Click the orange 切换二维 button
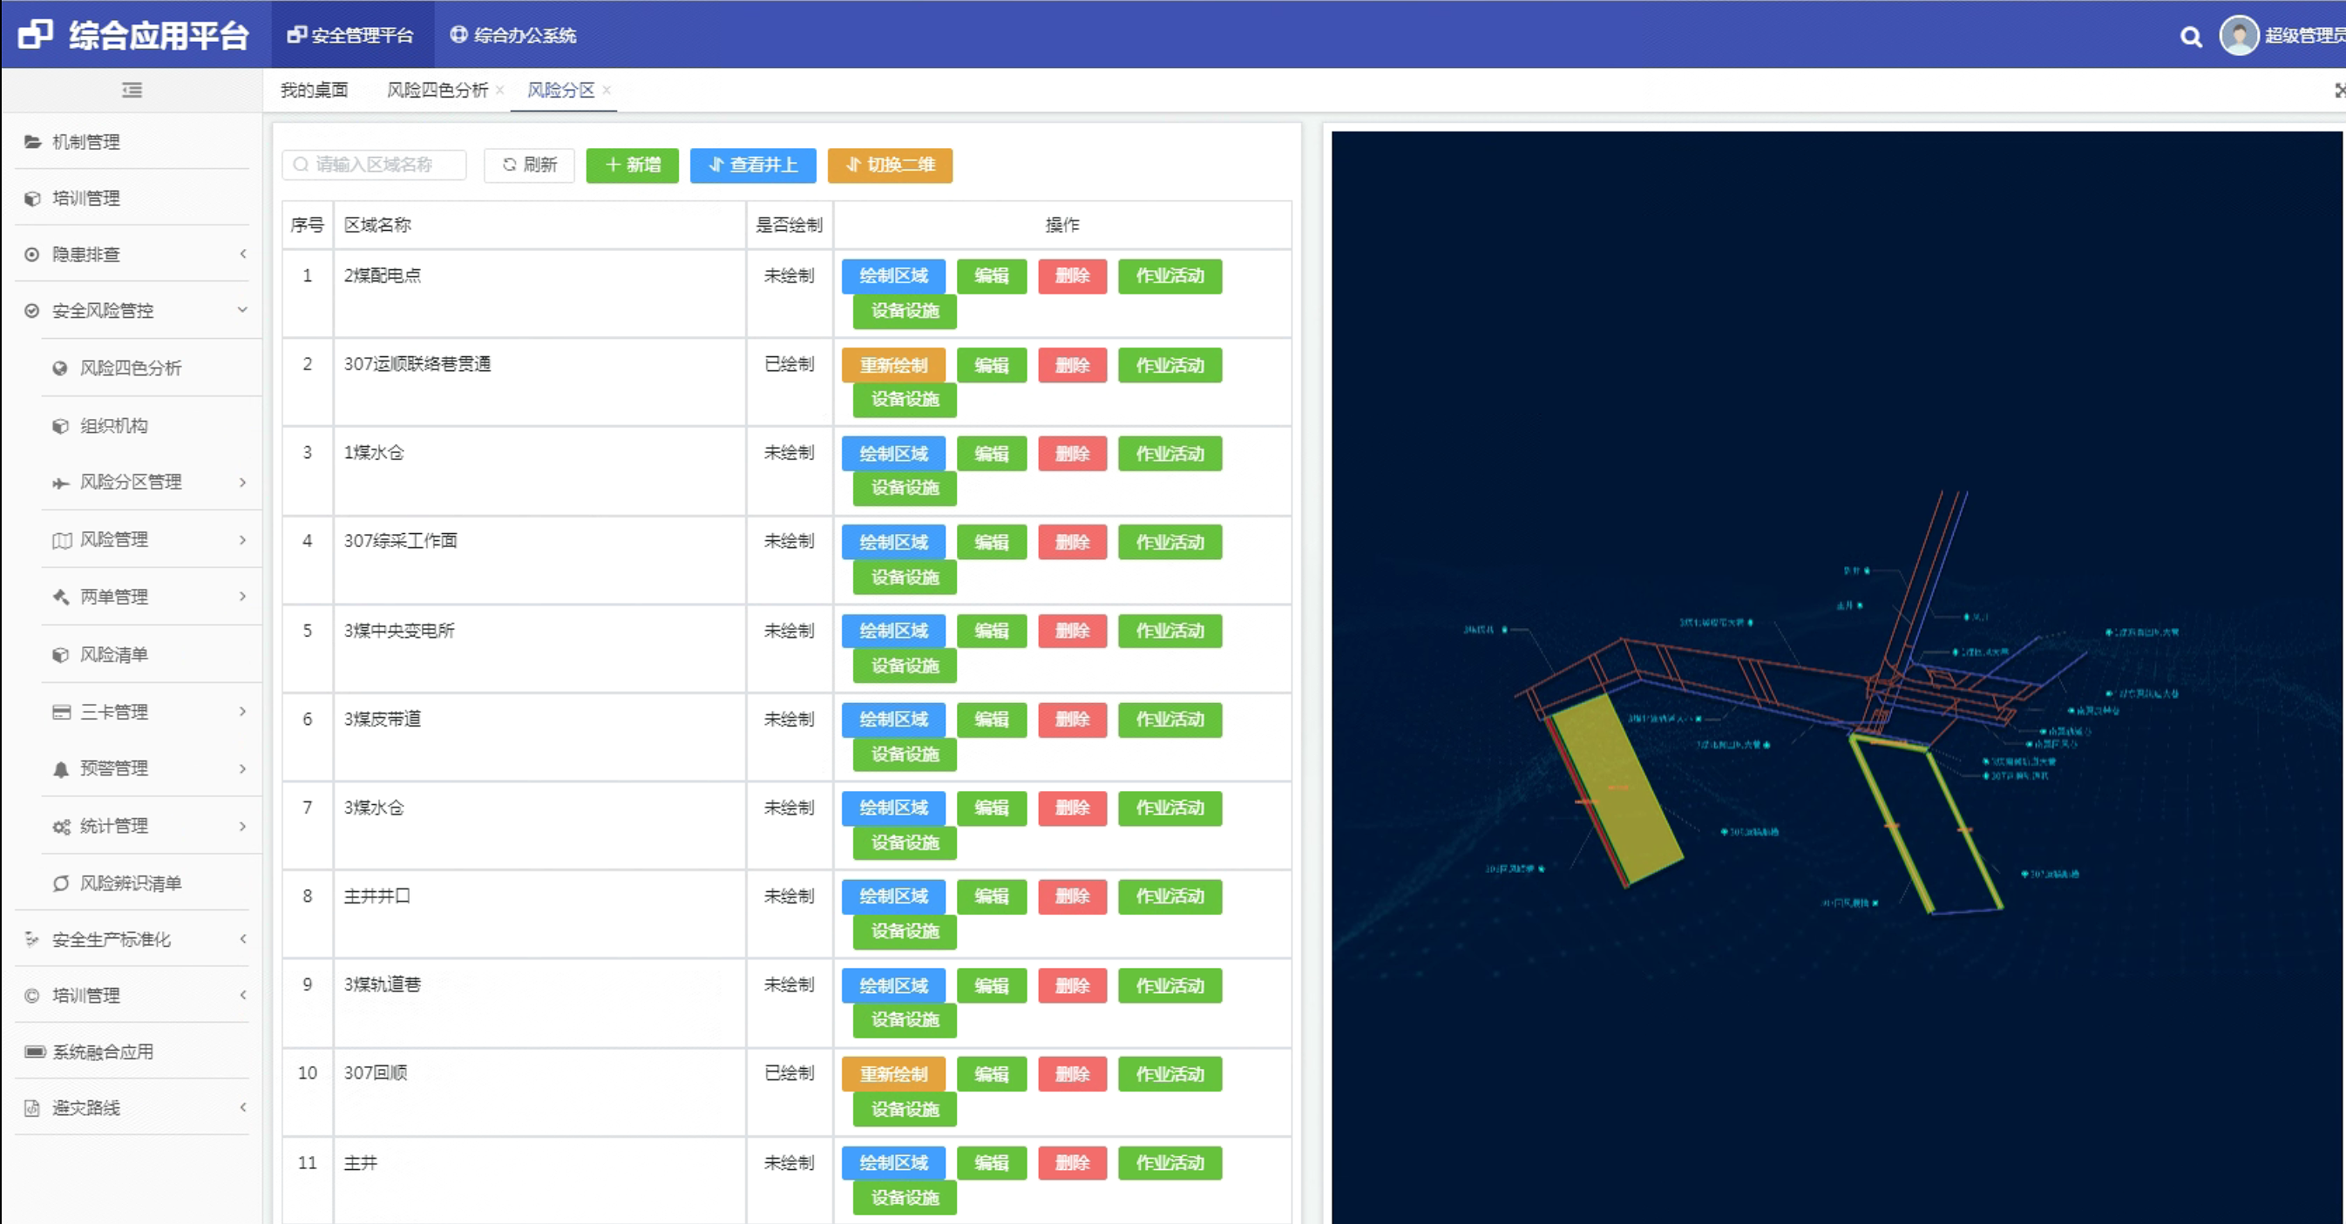The height and width of the screenshot is (1224, 2346). point(890,165)
